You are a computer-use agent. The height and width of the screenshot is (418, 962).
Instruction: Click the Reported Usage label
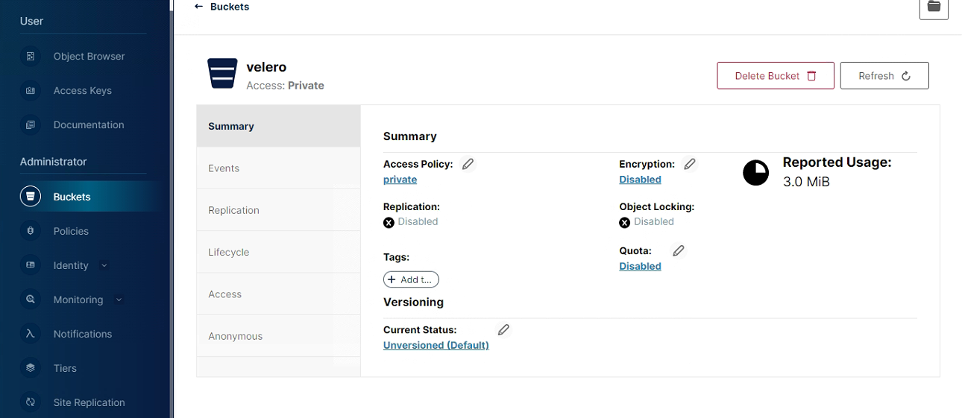(837, 162)
